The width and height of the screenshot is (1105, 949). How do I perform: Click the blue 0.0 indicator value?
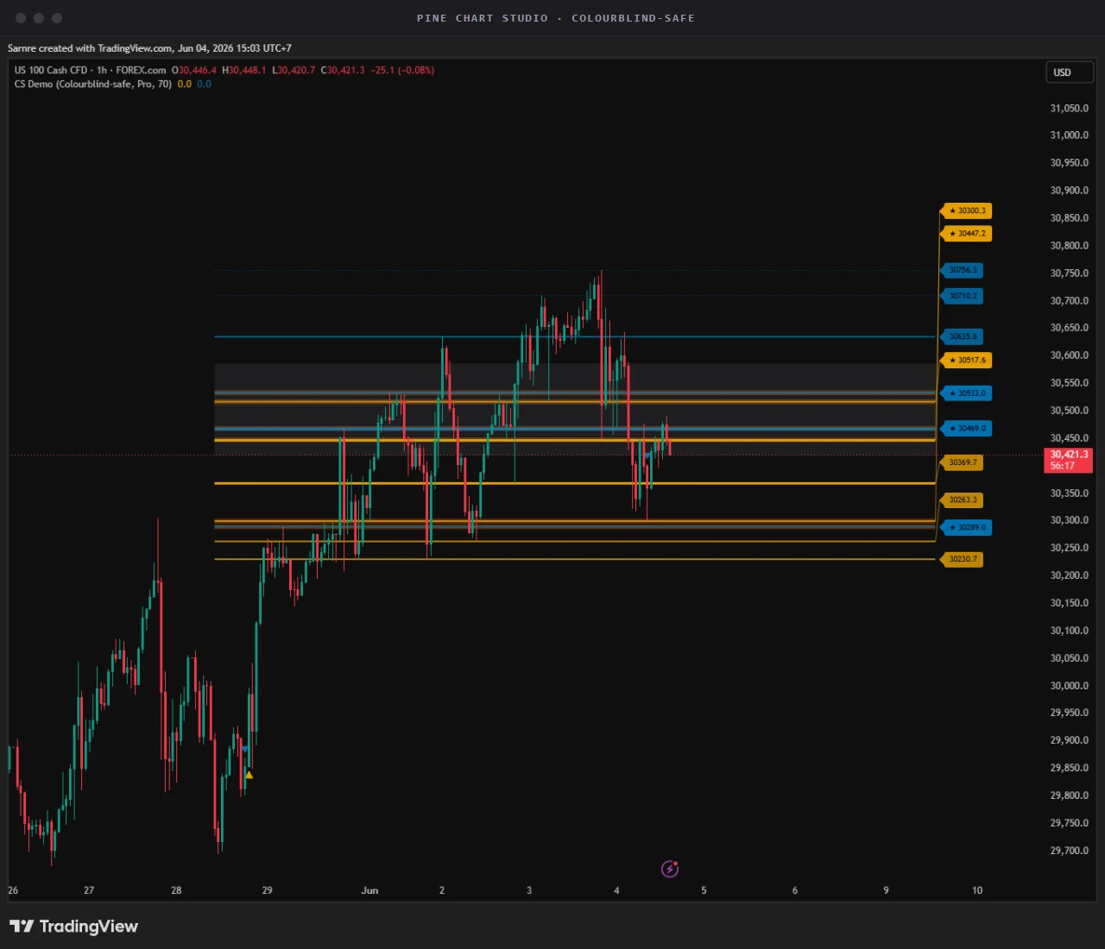click(204, 85)
